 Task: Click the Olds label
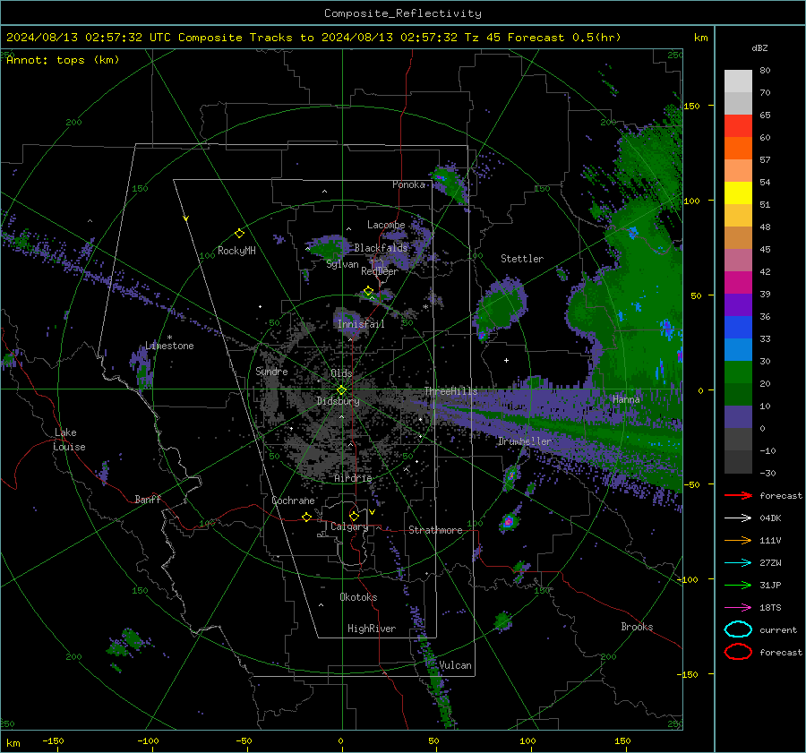point(341,373)
